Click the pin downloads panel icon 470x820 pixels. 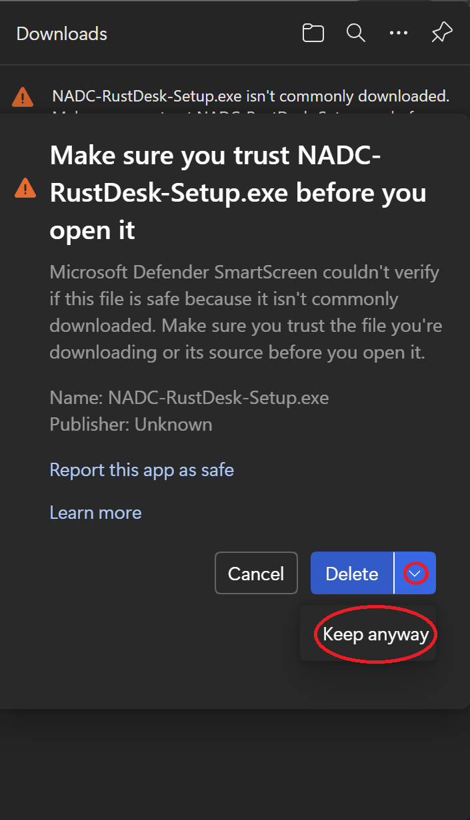(441, 32)
